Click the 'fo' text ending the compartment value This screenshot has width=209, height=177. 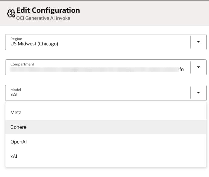click(182, 69)
